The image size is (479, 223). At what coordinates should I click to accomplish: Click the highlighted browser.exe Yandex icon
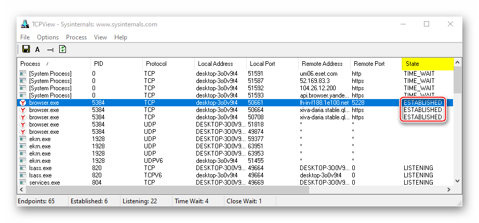[x=23, y=103]
